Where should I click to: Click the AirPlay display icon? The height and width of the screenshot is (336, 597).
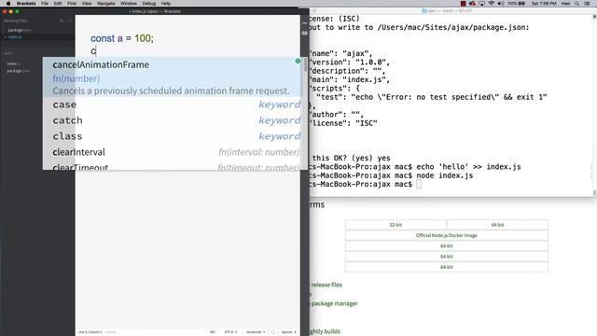(481, 4)
